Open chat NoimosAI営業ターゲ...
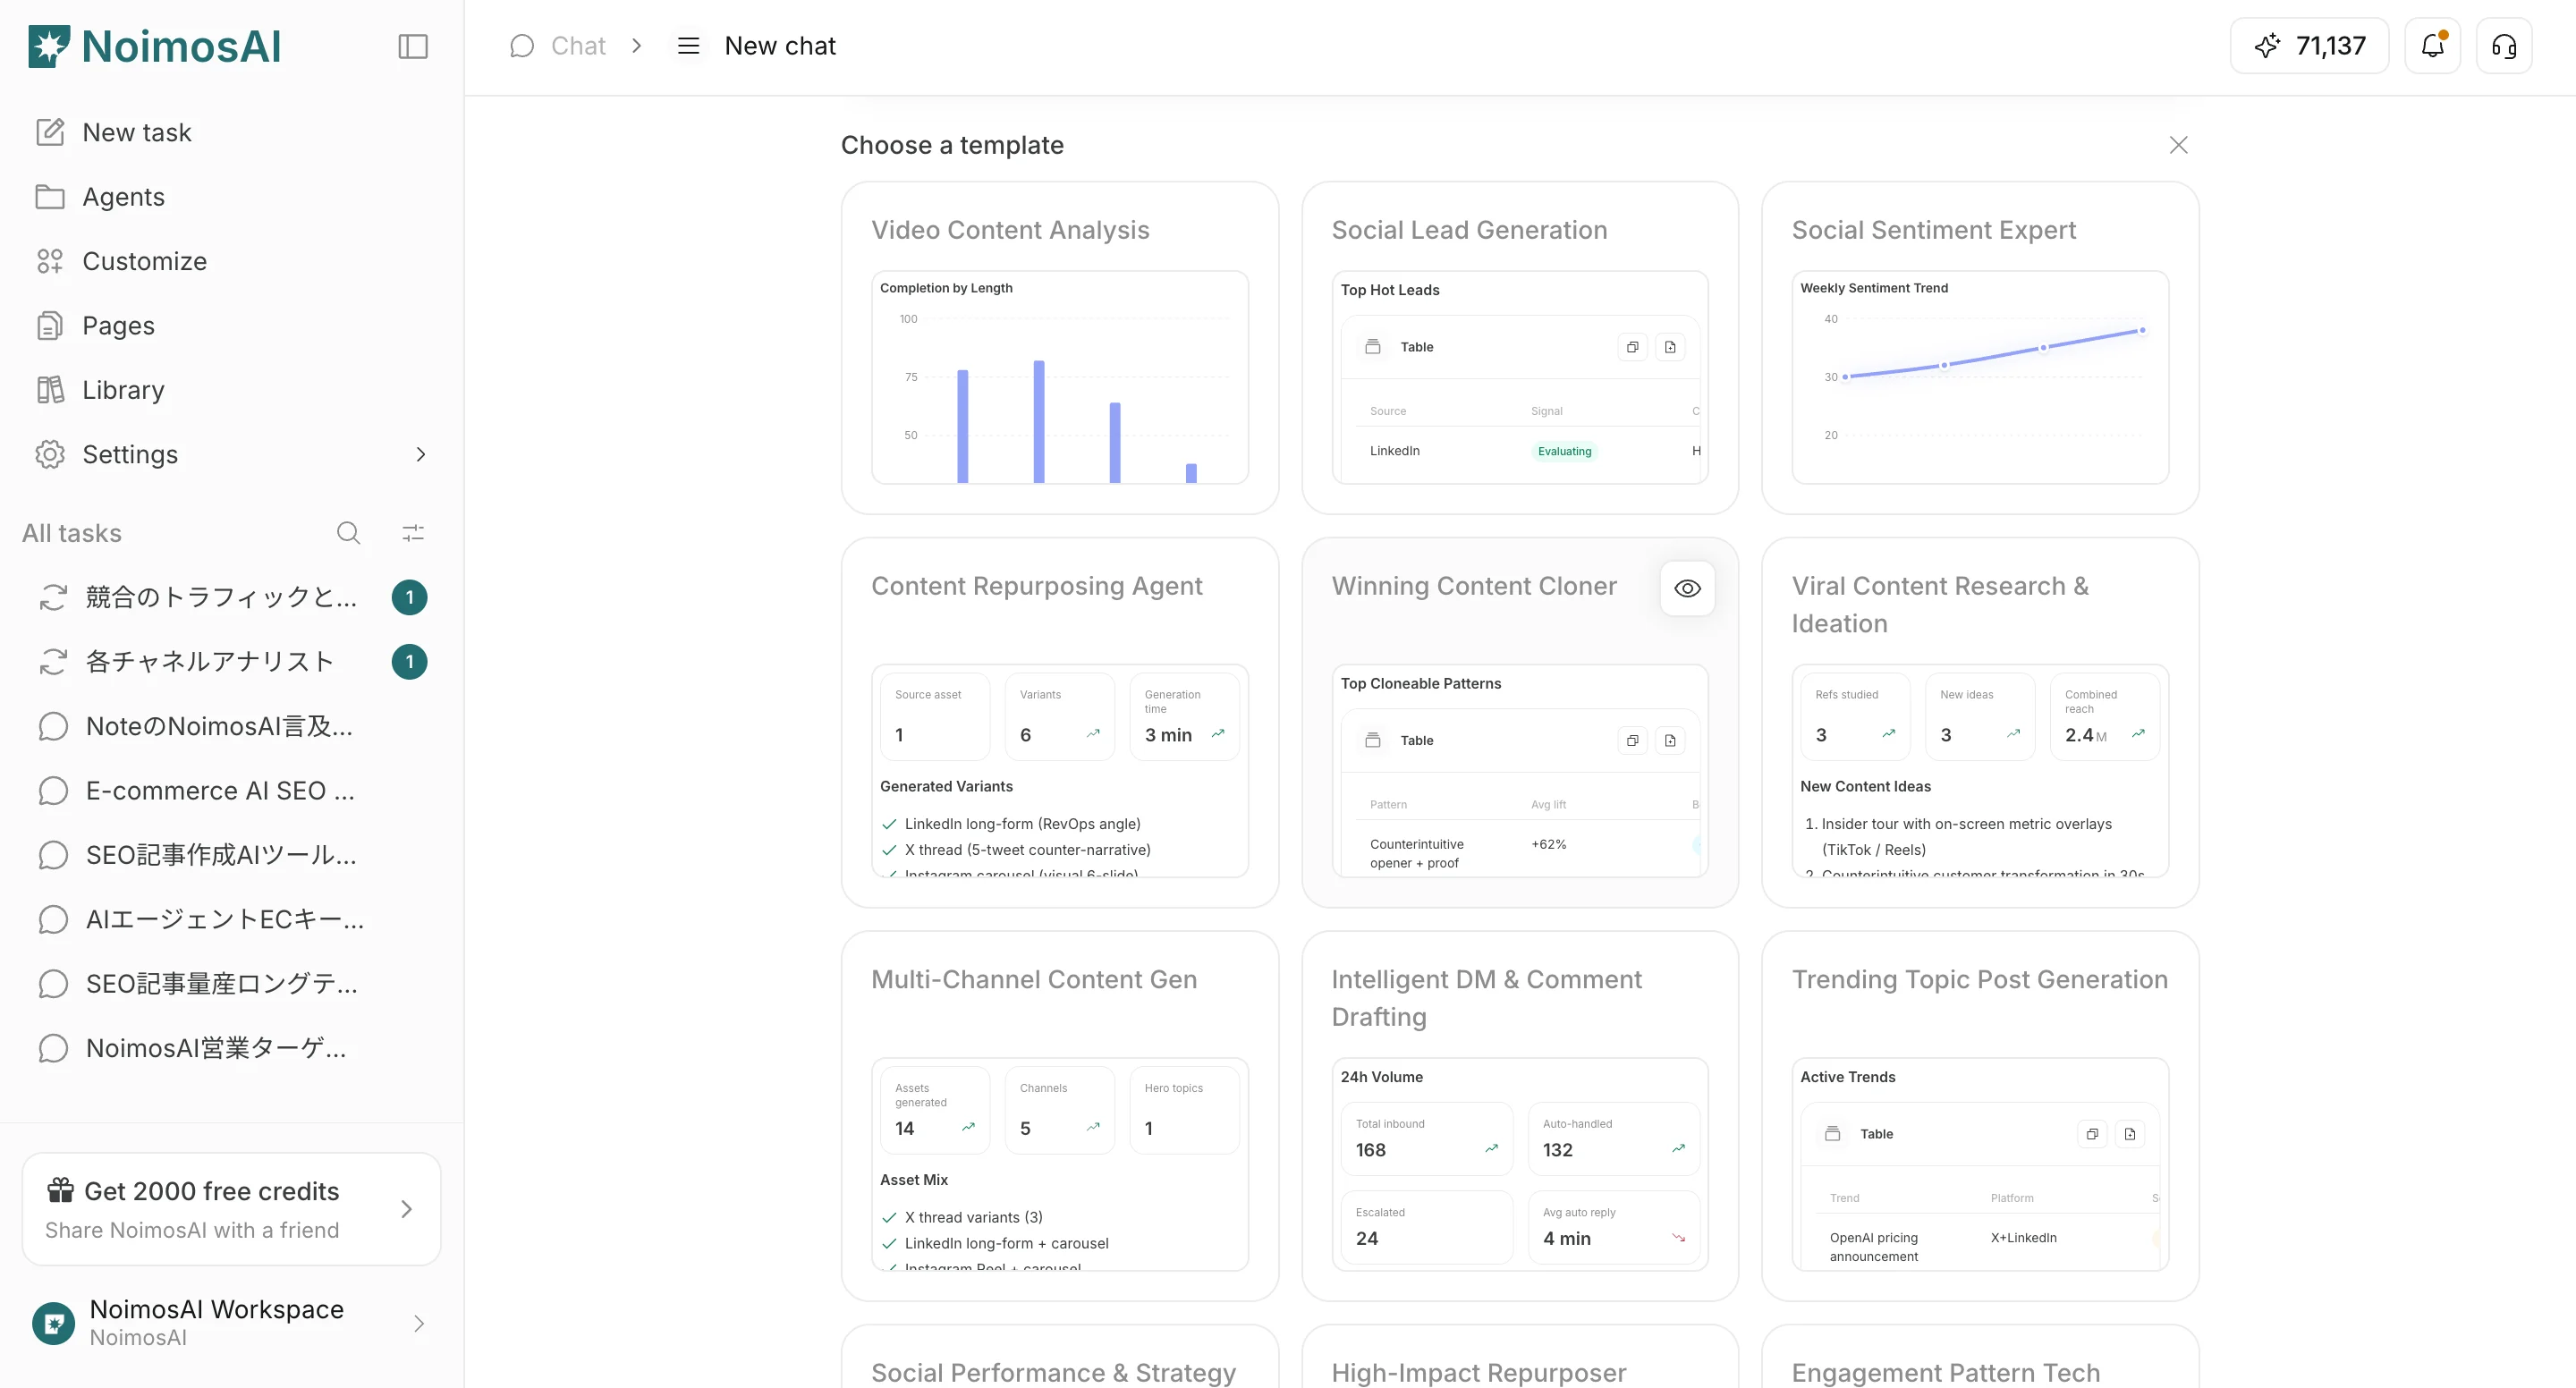The width and height of the screenshot is (2576, 1388). click(x=231, y=1048)
